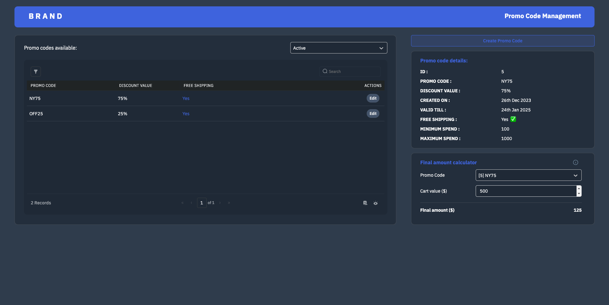The image size is (609, 305).
Task: Open the Active status filter dropdown
Action: click(339, 48)
